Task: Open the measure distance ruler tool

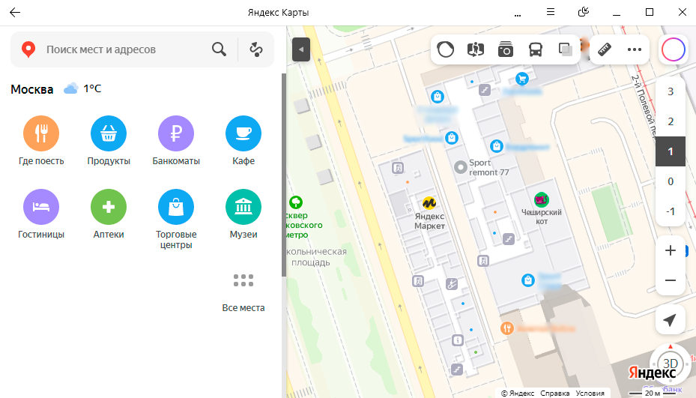Action: click(605, 50)
